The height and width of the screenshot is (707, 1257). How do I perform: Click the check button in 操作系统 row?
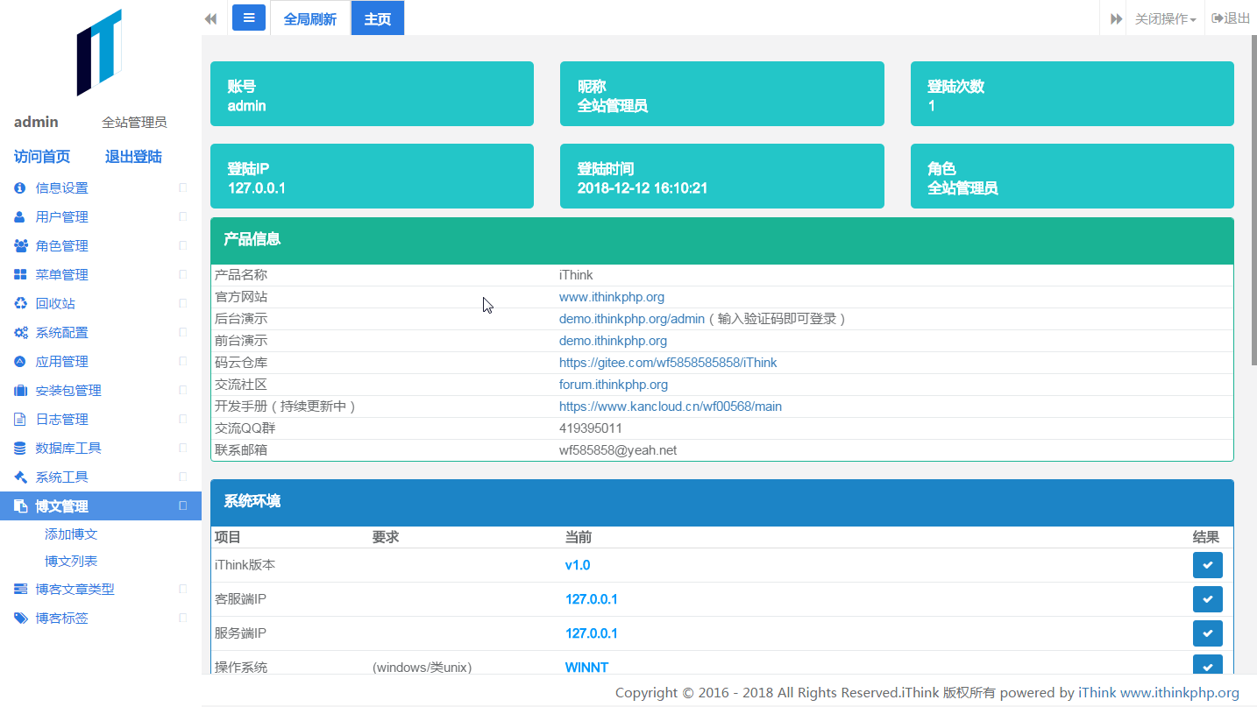pos(1207,665)
